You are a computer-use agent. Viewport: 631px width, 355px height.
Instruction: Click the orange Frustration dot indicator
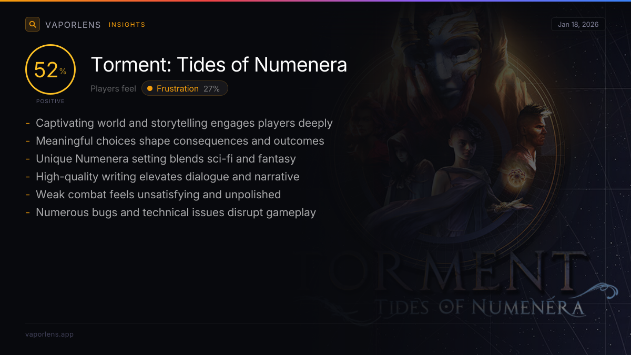(150, 88)
